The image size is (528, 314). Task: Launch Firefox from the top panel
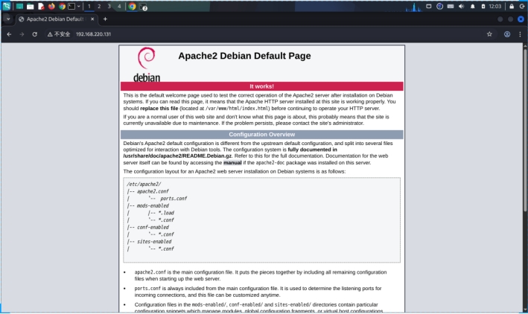point(51,6)
